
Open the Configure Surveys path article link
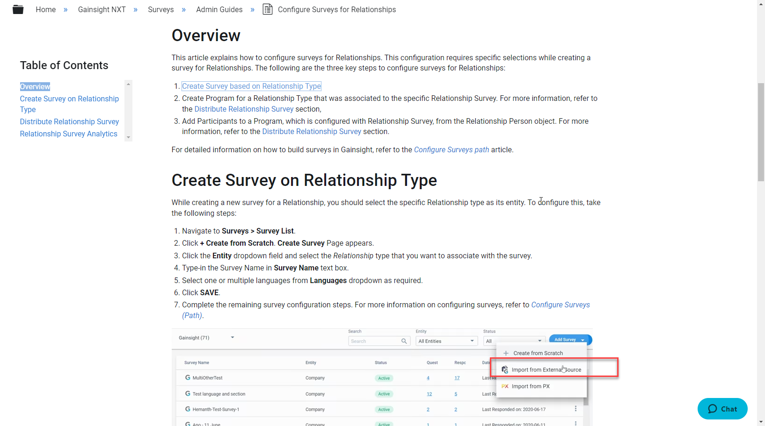point(452,149)
